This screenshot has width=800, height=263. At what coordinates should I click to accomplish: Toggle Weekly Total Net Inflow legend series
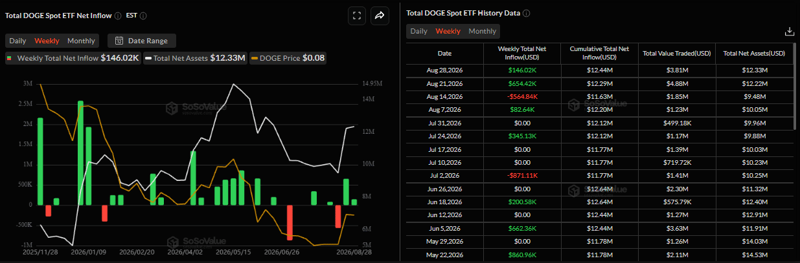tap(73, 58)
